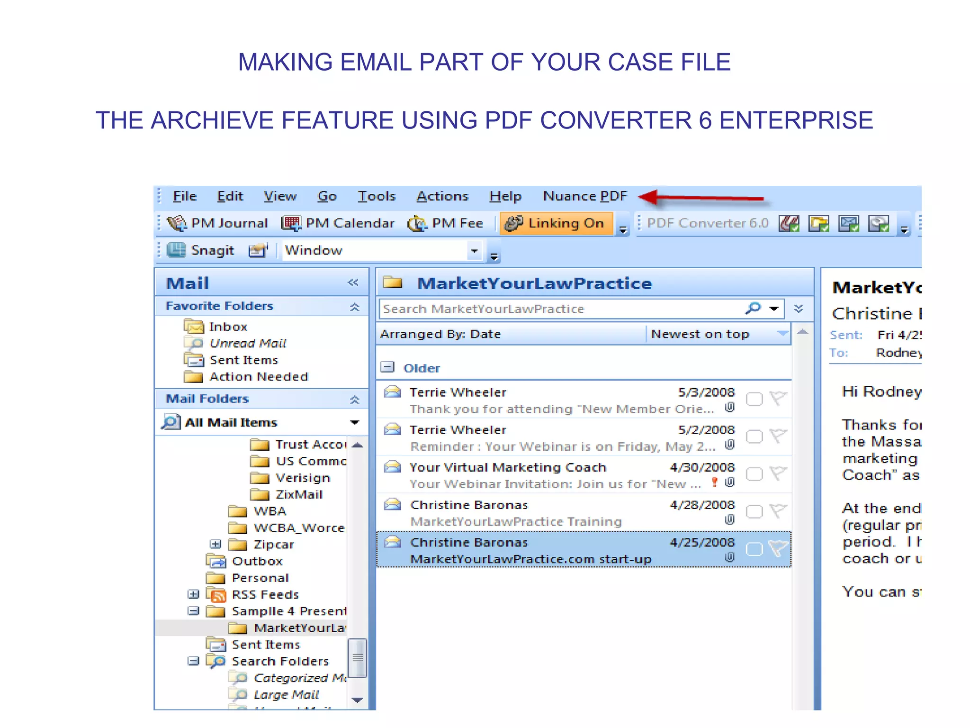The width and height of the screenshot is (970, 728).
Task: Toggle category box on Christine Baronas 4/28/2008
Action: 754,511
